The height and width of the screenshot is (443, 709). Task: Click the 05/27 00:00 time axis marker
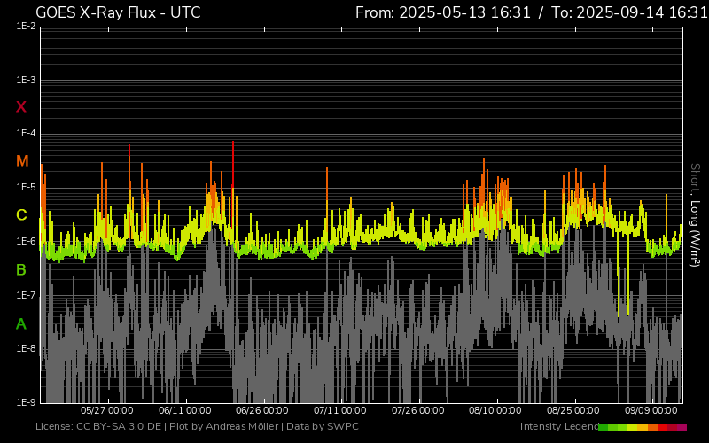[x=106, y=411]
